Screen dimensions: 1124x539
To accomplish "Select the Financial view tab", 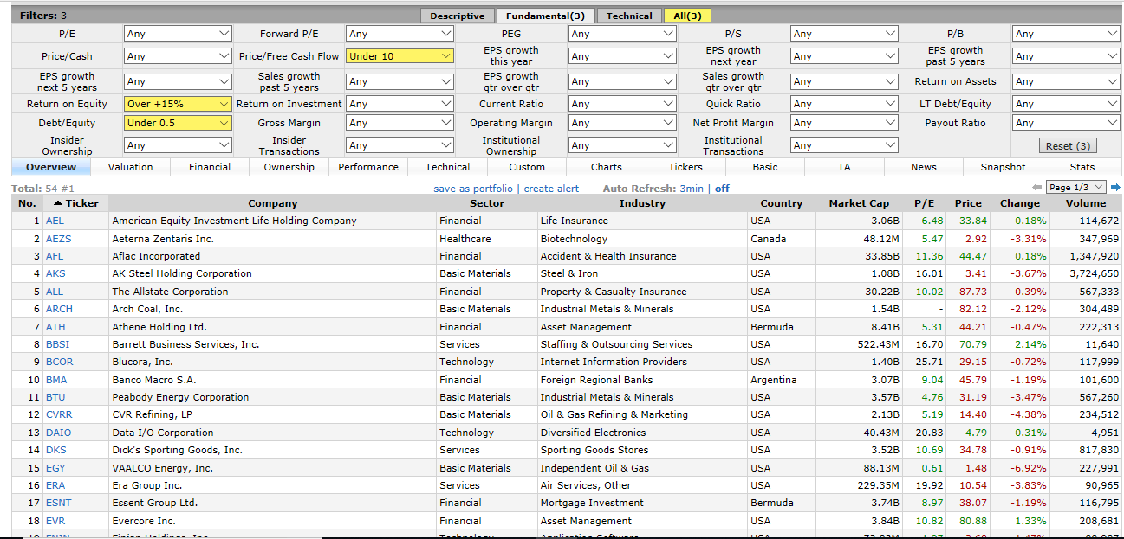I will tap(210, 167).
